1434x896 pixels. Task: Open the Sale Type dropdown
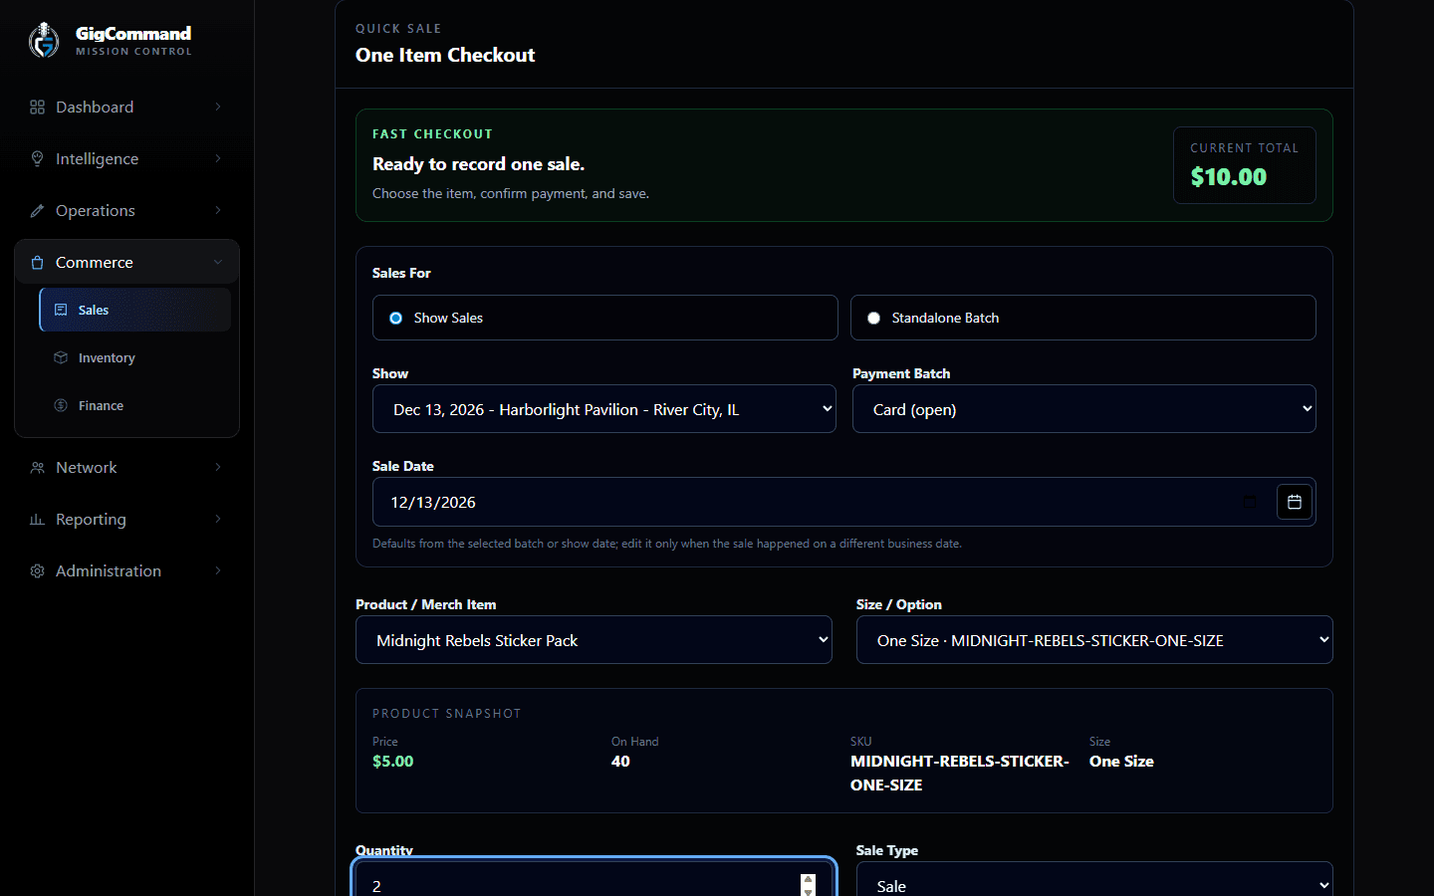pyautogui.click(x=1094, y=880)
